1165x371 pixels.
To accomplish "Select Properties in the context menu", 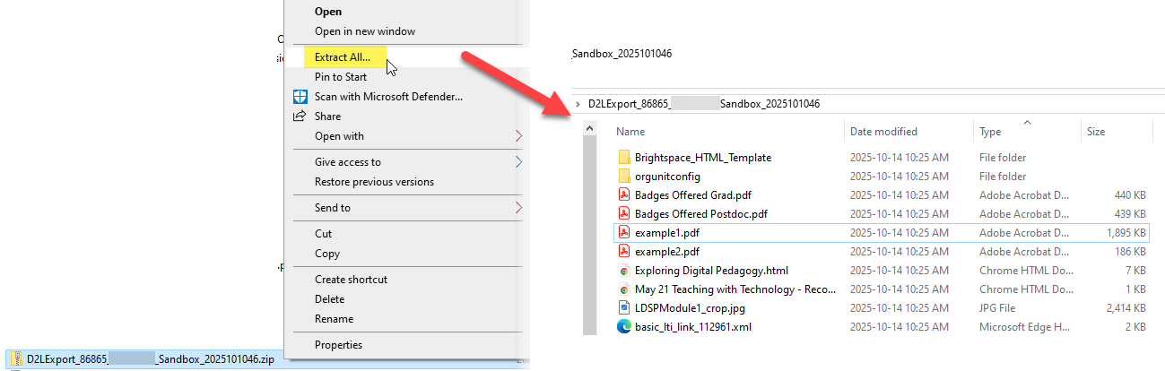I will 338,345.
